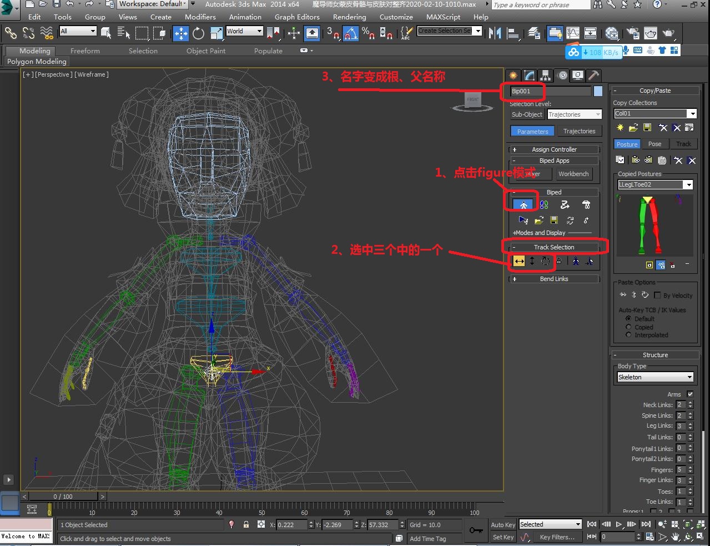Toggle Angle Snap in main toolbar
Screen dimensions: 710x546
[351, 33]
